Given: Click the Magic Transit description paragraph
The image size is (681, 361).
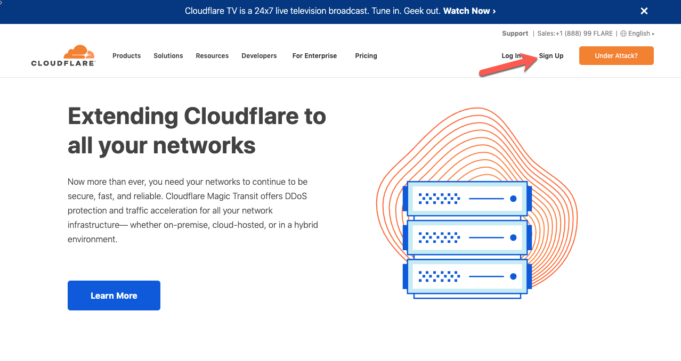Looking at the screenshot, I should [x=193, y=210].
